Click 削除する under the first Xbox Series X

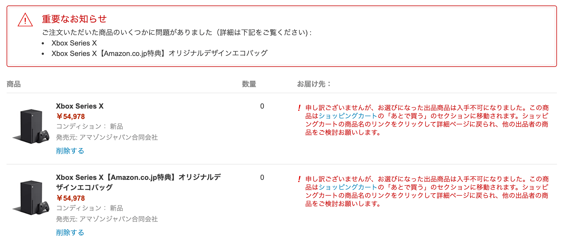[x=70, y=151]
